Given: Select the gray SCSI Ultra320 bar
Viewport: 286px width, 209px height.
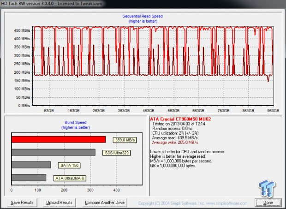Looking at the screenshot, I should [54, 152].
